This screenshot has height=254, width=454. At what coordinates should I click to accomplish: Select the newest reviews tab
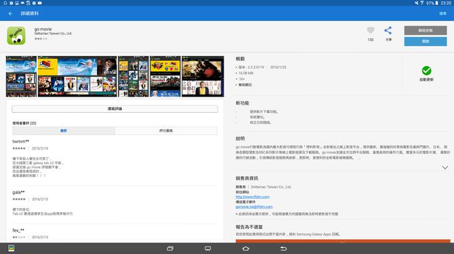(64, 131)
